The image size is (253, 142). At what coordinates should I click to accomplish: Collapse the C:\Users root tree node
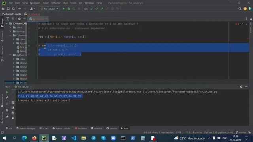click(7, 24)
